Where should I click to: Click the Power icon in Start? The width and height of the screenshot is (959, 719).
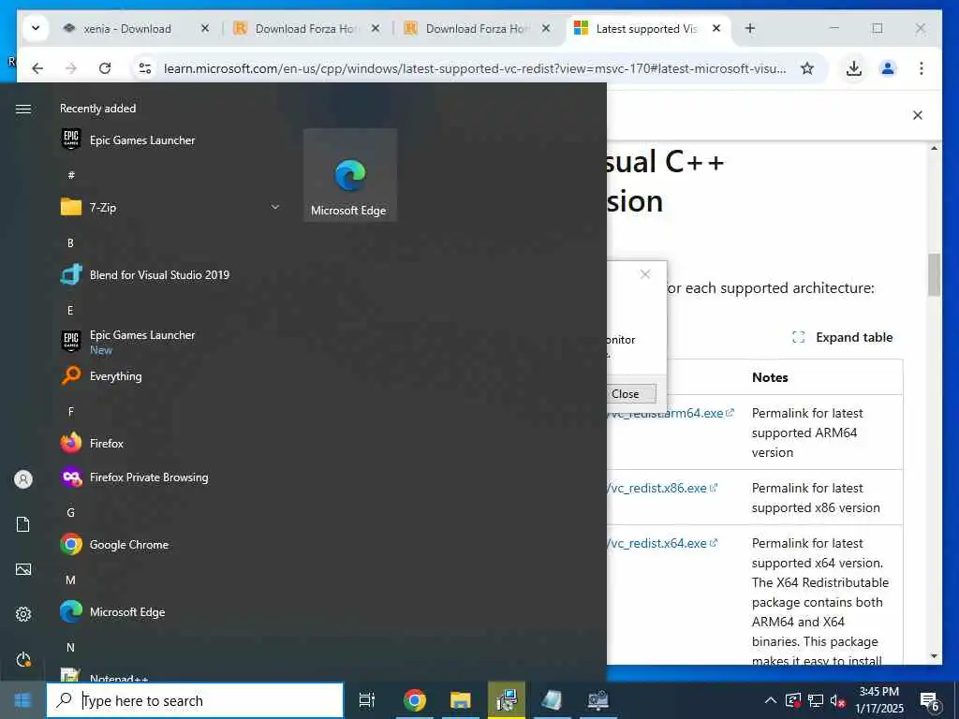coord(23,660)
